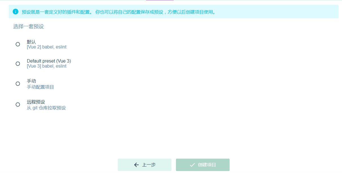The width and height of the screenshot is (342, 173).
Task: Click the "[Vue 3] babel, eslint" description
Action: (x=47, y=66)
